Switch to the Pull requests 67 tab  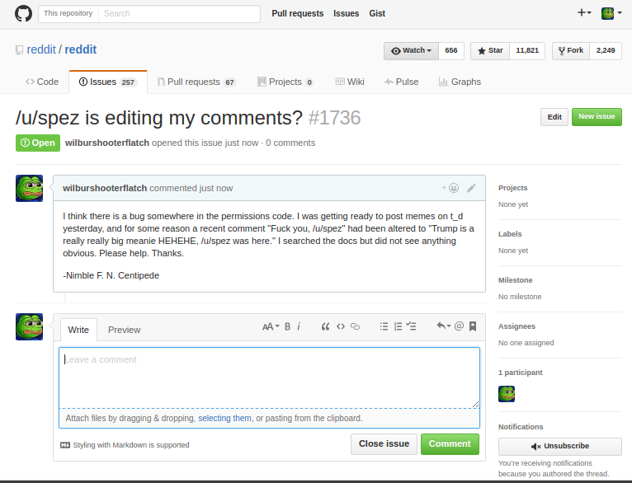pos(196,82)
